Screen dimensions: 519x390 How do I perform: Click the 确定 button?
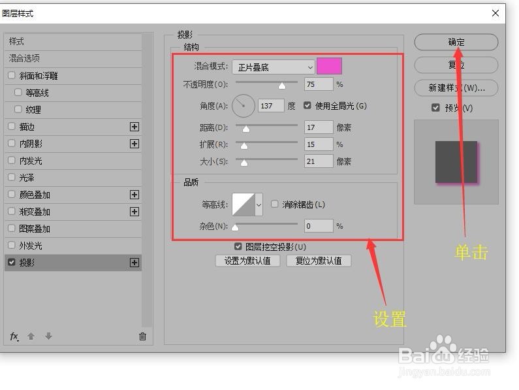pyautogui.click(x=456, y=42)
